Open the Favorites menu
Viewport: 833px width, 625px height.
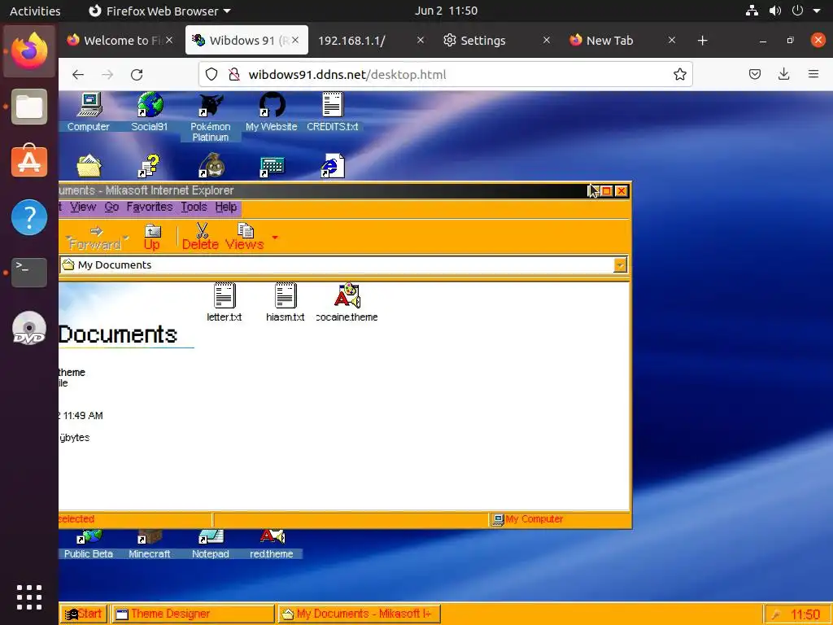click(150, 207)
